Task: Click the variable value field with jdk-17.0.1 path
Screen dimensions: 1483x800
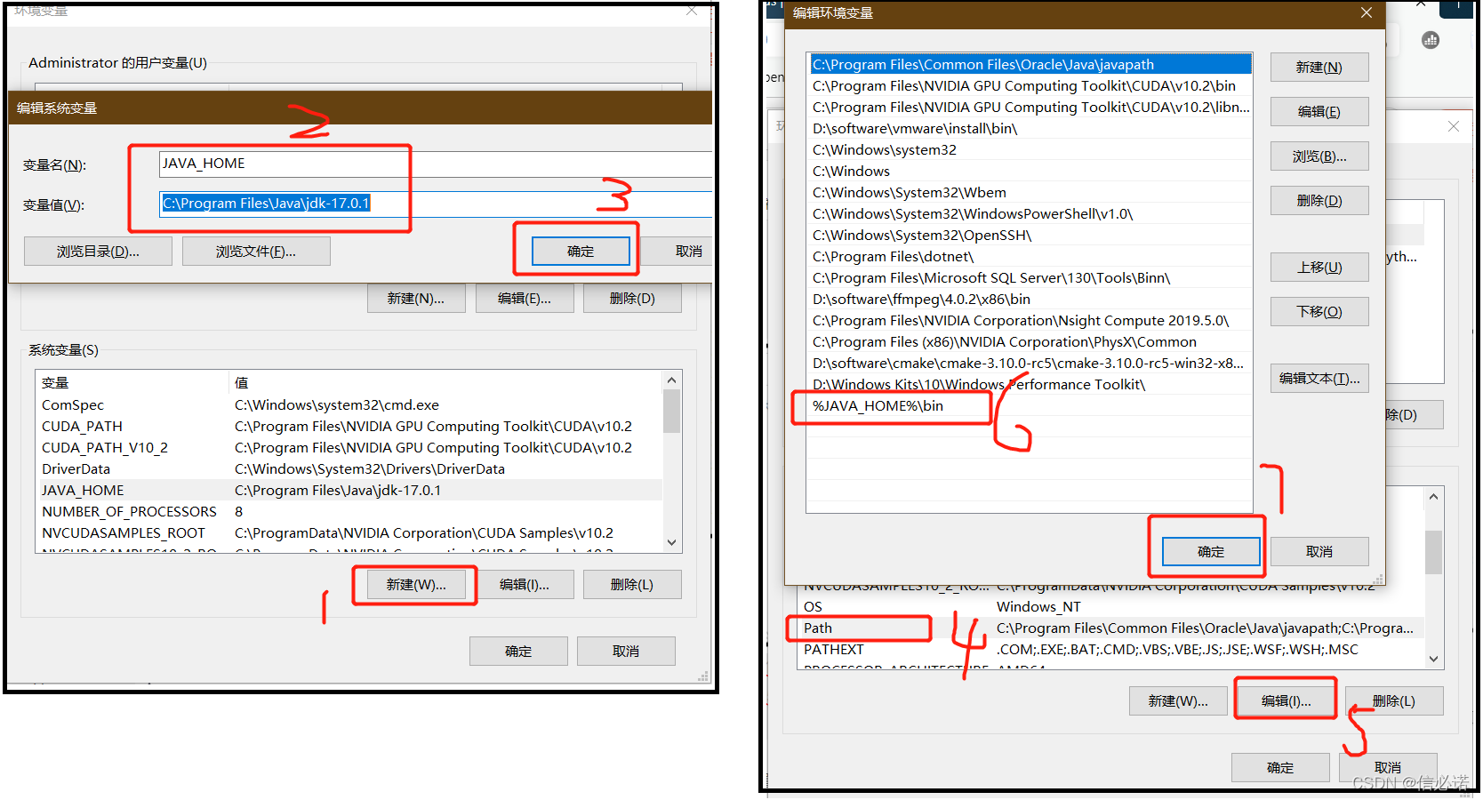Action: click(x=436, y=204)
